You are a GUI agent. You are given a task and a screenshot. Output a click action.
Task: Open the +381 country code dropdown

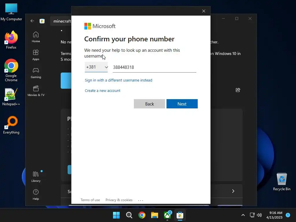pos(96,67)
